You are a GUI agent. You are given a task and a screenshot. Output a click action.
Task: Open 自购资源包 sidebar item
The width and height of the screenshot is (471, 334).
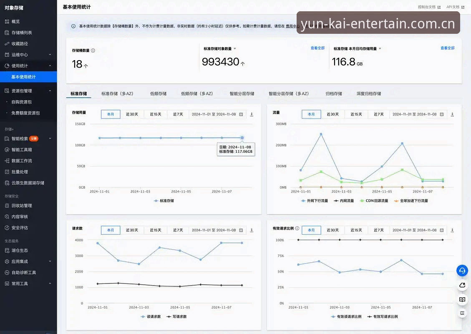tap(22, 102)
